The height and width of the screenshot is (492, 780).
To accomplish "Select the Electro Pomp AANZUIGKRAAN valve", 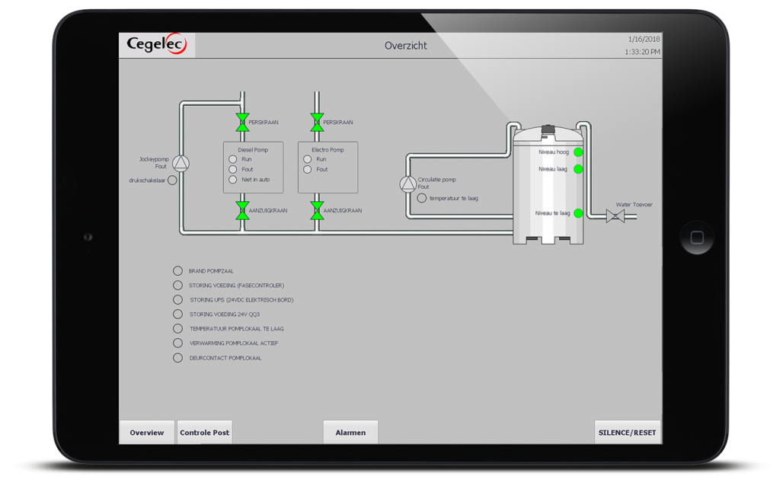I will (x=317, y=210).
